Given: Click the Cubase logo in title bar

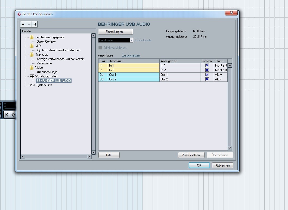Looking at the screenshot, I should point(19,14).
